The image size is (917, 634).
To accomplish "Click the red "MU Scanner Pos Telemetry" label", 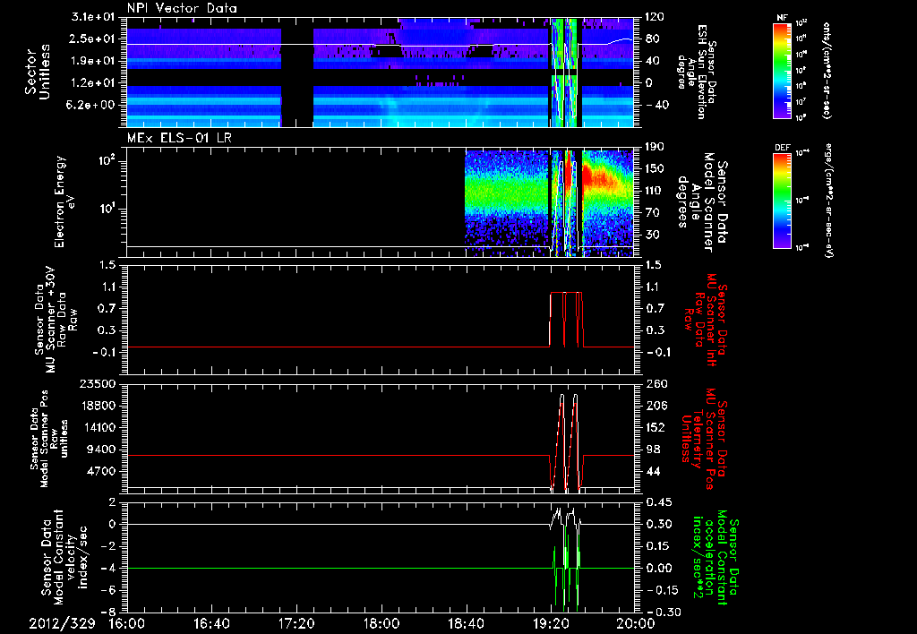I will coord(704,439).
